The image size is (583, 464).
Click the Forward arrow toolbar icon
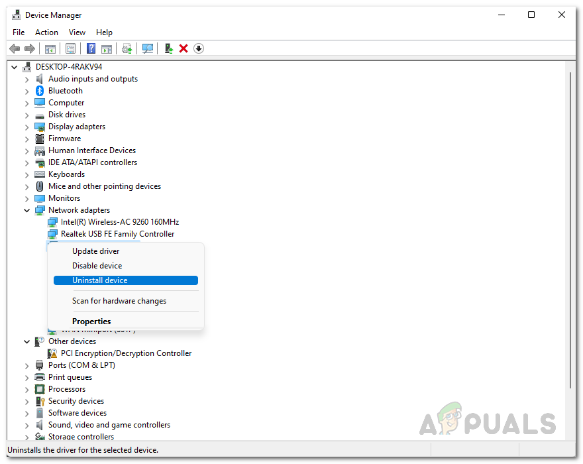[29, 48]
